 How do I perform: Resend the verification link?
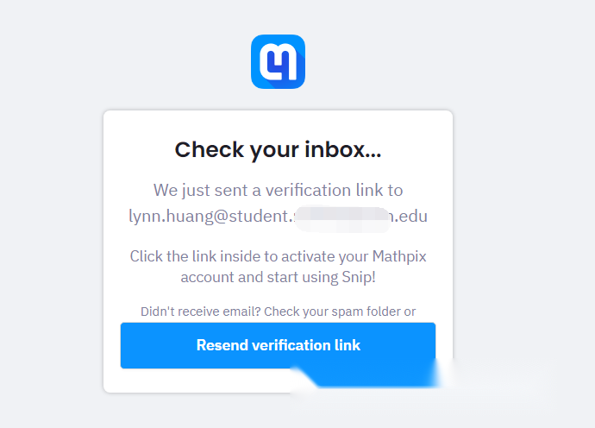[x=278, y=345]
